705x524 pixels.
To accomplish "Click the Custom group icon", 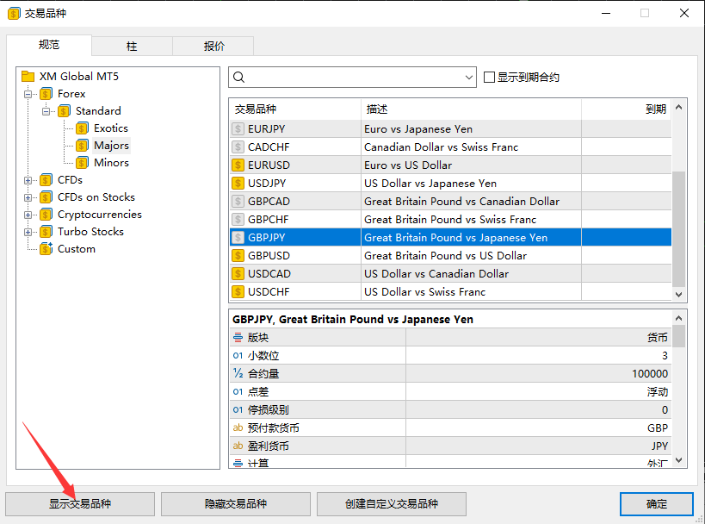I will click(45, 248).
